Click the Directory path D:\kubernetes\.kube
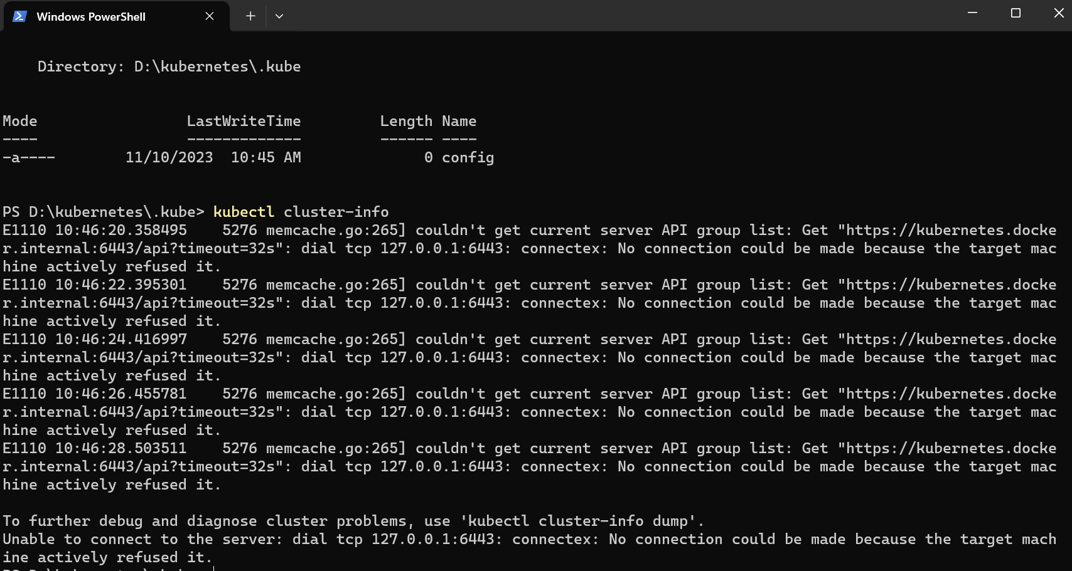 (x=217, y=66)
